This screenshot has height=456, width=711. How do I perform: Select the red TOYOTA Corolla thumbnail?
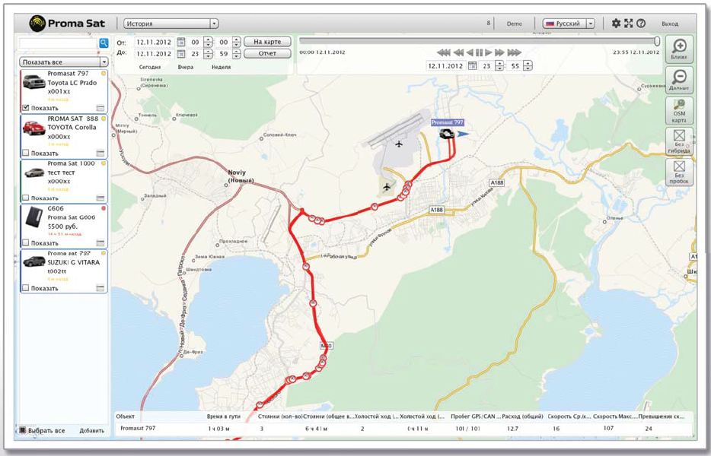tap(34, 128)
